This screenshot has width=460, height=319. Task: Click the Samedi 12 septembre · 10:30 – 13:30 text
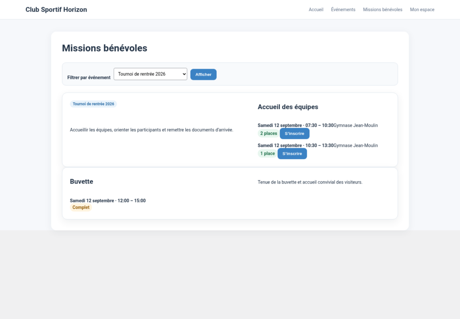pyautogui.click(x=296, y=145)
